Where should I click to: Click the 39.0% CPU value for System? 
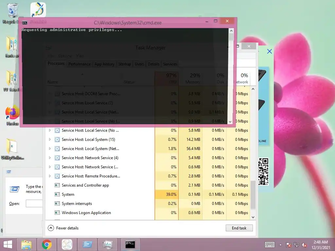[171, 194]
